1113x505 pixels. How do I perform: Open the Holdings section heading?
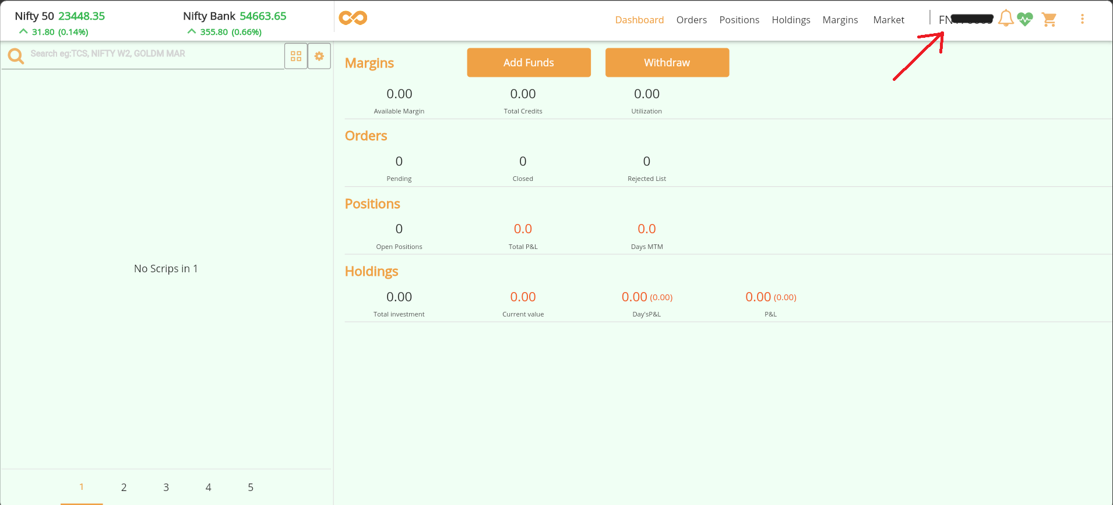coord(371,272)
